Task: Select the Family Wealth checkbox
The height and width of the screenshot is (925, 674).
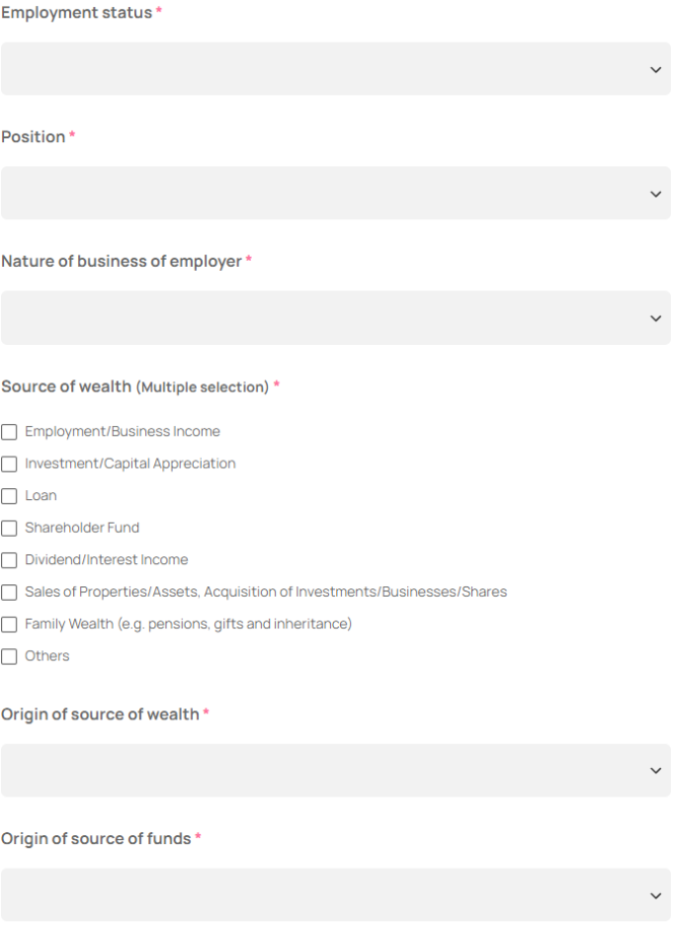Action: [x=9, y=625]
